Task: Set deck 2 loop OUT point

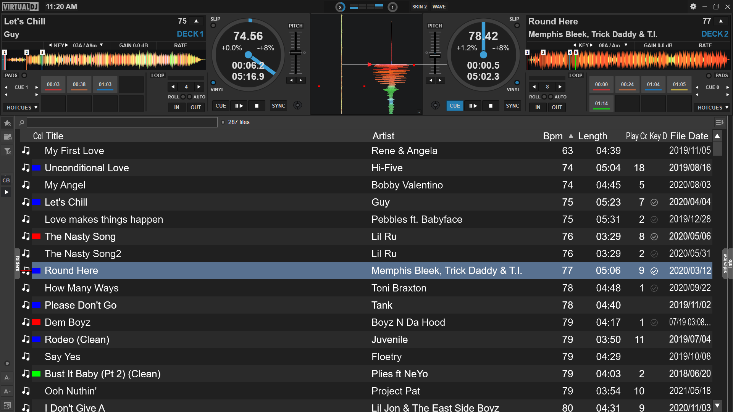Action: (557, 108)
